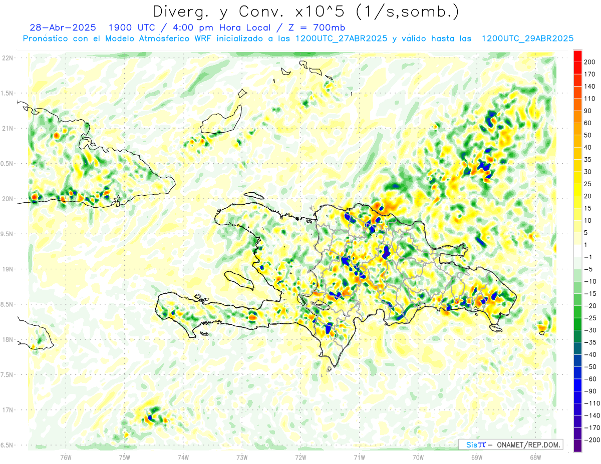601x464 pixels.
Task: Click the colorbar label '140' (positive)
Action: 589,87
